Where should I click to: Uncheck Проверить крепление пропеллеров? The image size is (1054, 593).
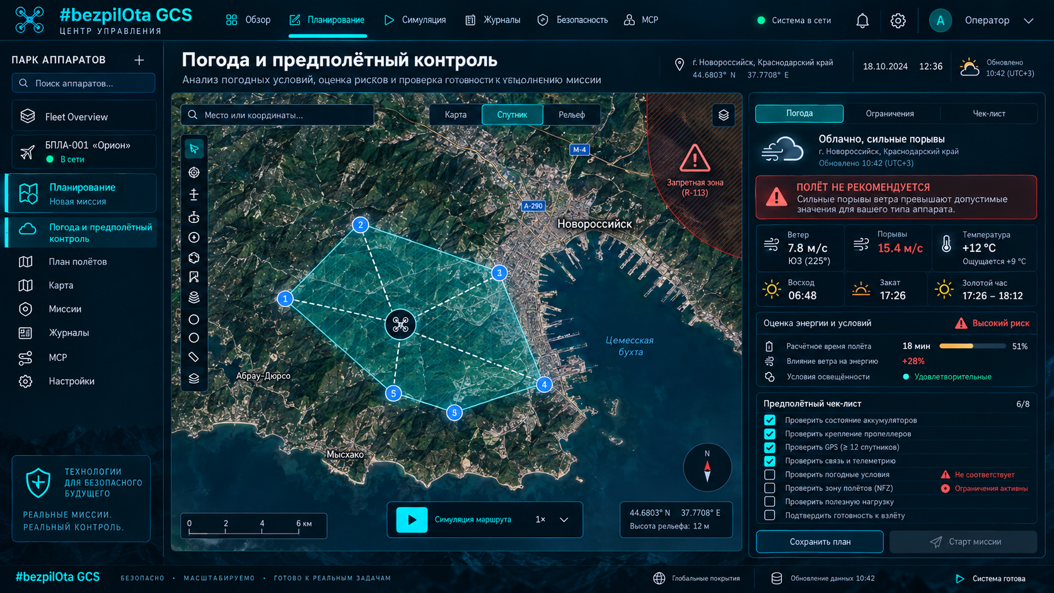tap(770, 434)
